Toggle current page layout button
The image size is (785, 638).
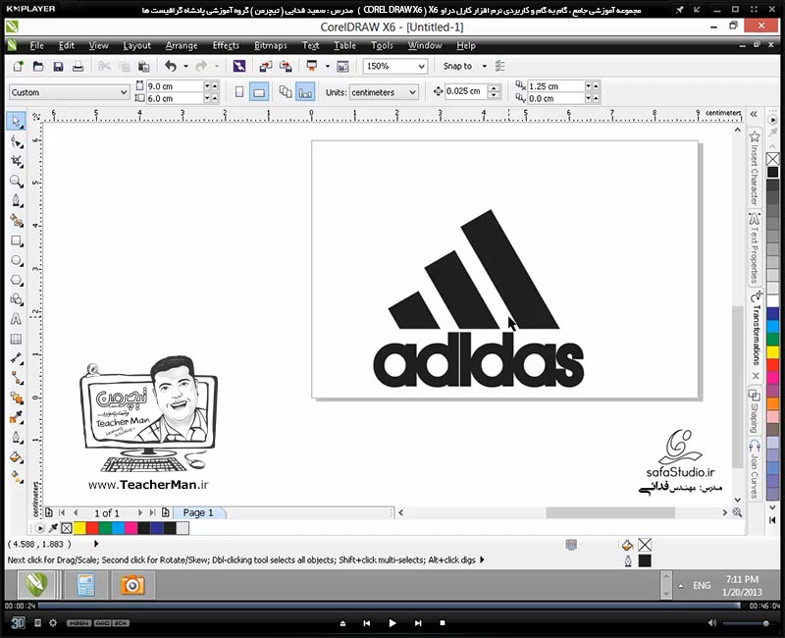click(305, 92)
